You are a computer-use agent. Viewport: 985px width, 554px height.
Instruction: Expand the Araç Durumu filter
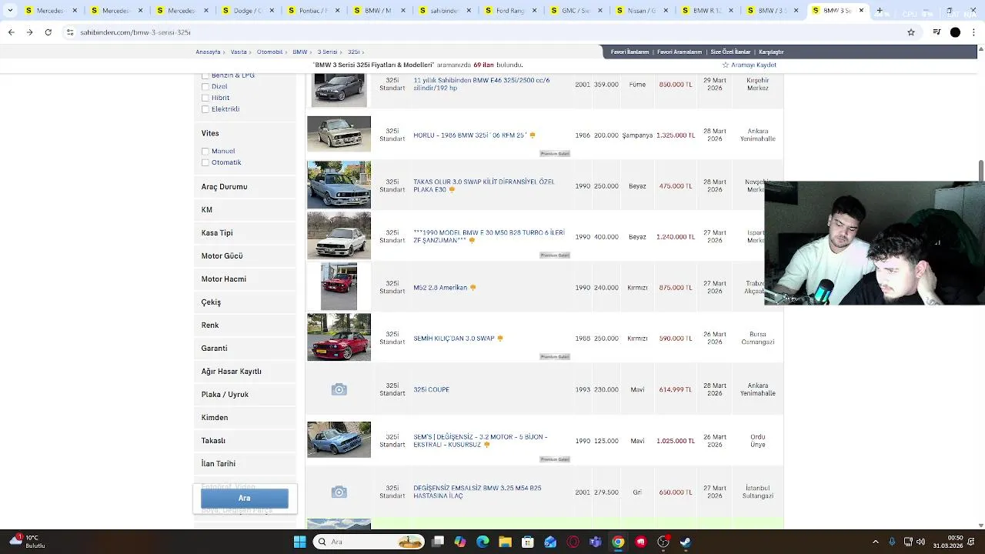(245, 187)
